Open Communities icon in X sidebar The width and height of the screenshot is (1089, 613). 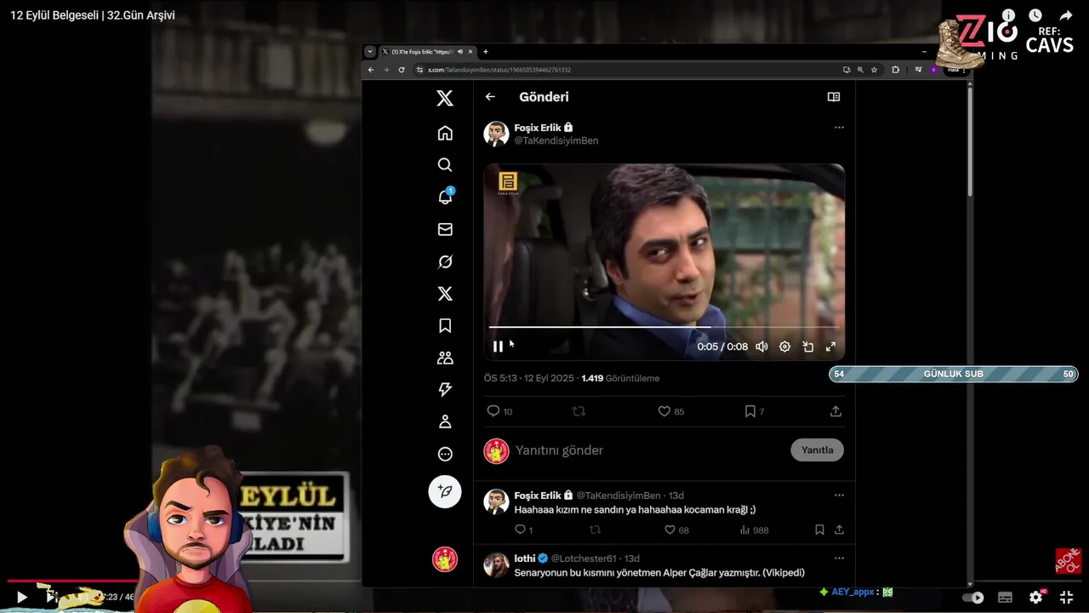(445, 358)
